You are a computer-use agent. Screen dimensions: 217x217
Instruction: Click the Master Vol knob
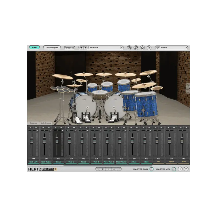[174, 169]
